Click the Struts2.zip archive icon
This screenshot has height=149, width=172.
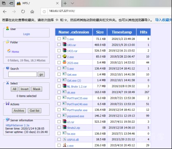click(64, 127)
